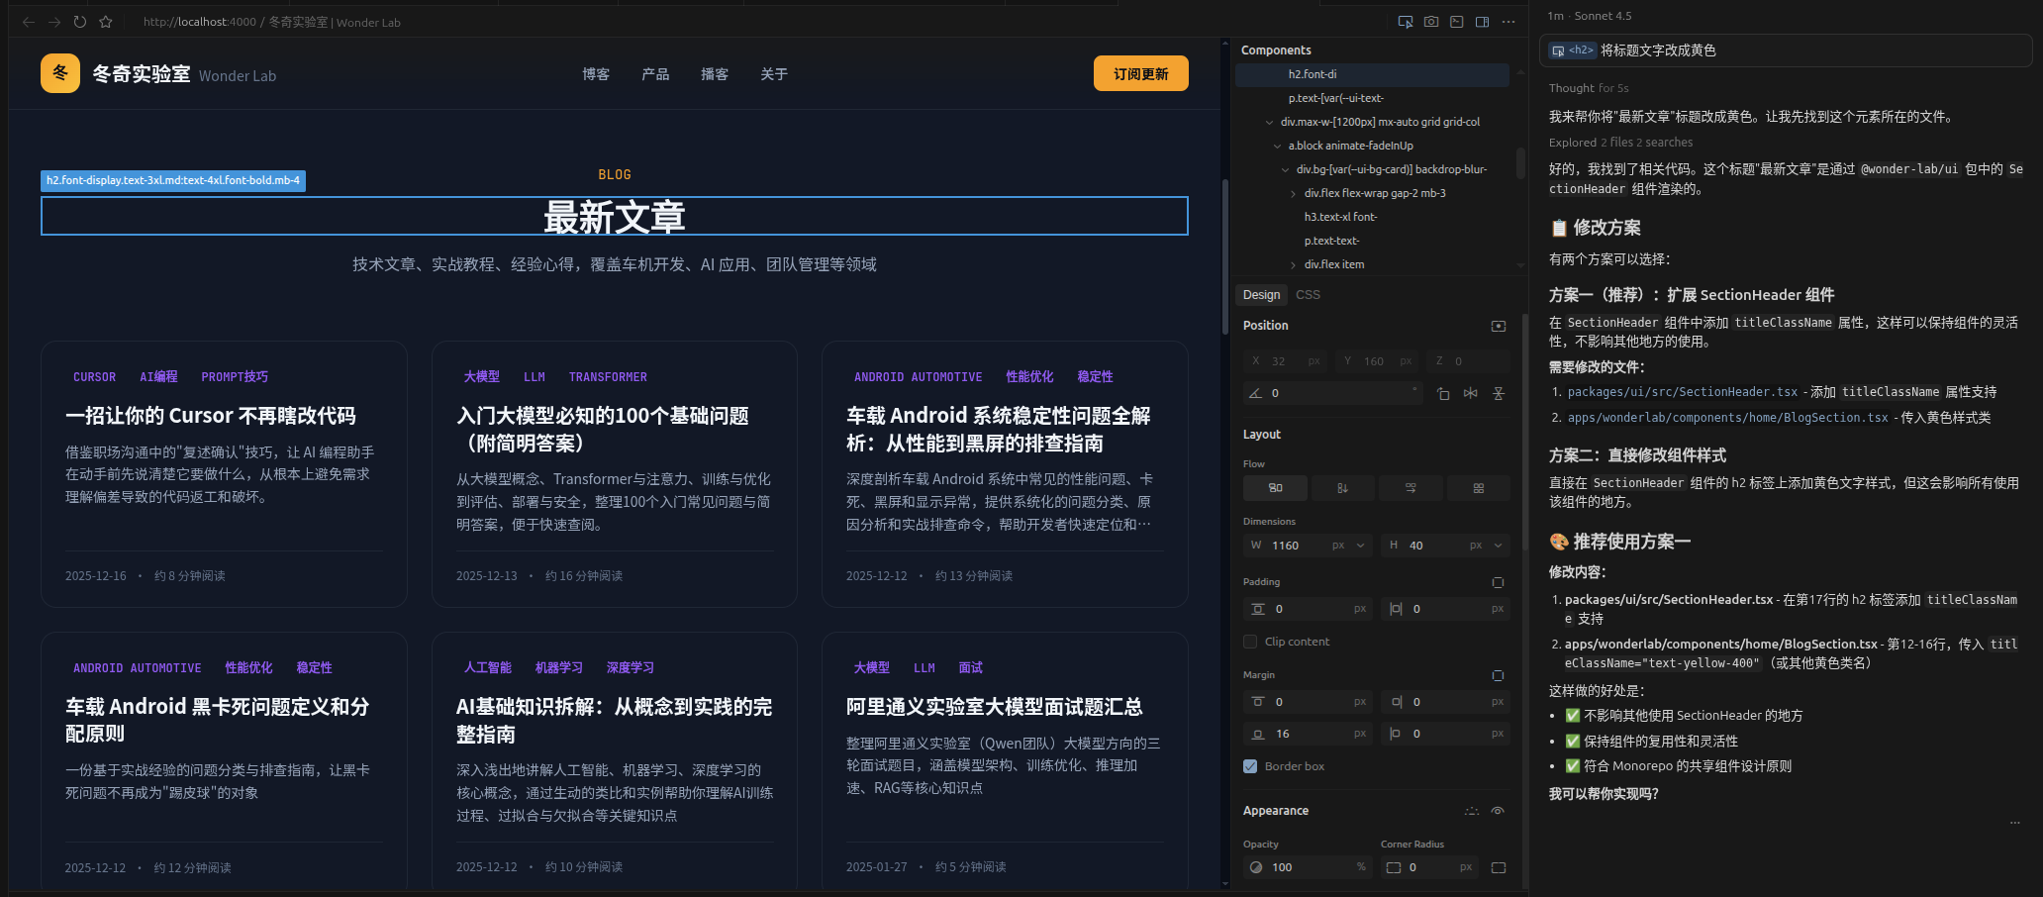Screen dimensions: 2043x897
Task: Take a screenshot with the camera icon
Action: (1431, 22)
